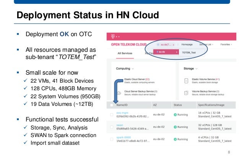Click the Name/ID column header

[x=122, y=105]
